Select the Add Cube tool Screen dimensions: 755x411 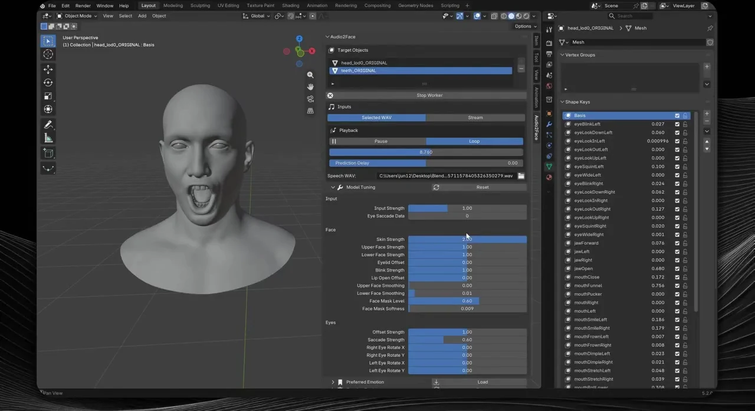[x=48, y=153]
